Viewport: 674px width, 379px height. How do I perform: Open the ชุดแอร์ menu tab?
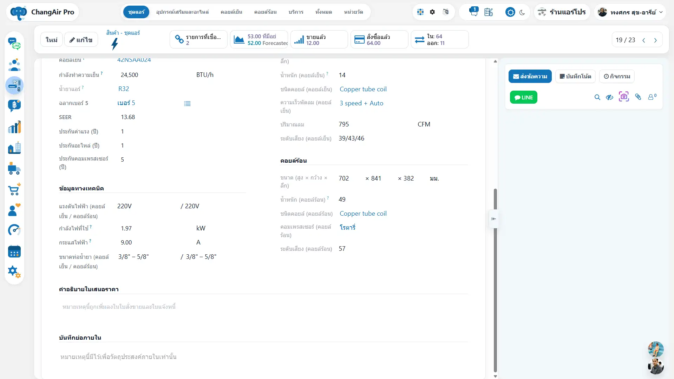pos(136,12)
